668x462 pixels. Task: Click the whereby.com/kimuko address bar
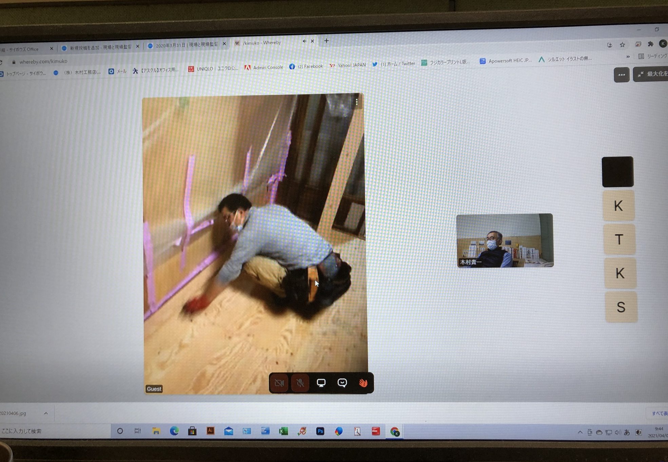43,61
